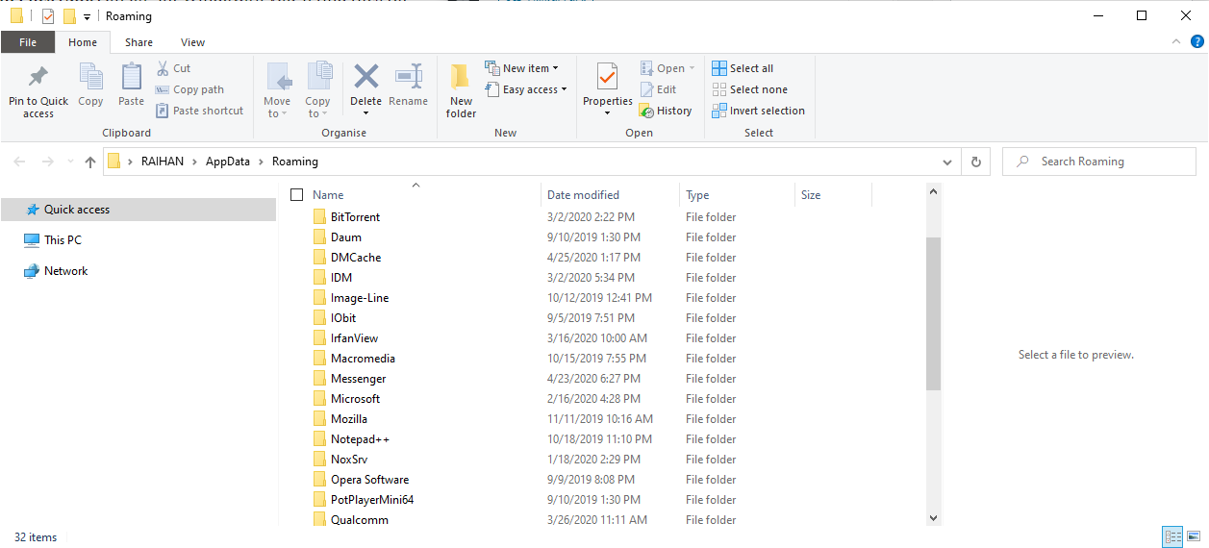The width and height of the screenshot is (1209, 548).
Task: Click the Cut scissors icon
Action: pos(163,68)
